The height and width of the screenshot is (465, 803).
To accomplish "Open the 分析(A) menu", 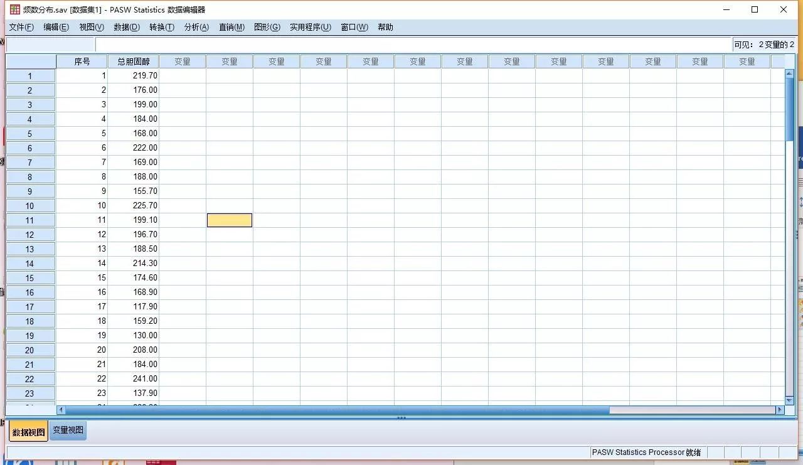I will 196,27.
